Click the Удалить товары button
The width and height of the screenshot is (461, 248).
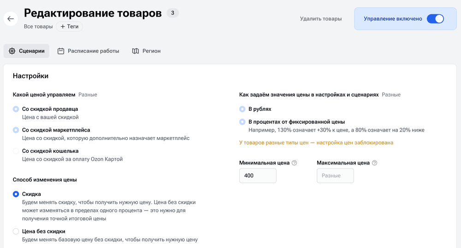click(x=321, y=19)
